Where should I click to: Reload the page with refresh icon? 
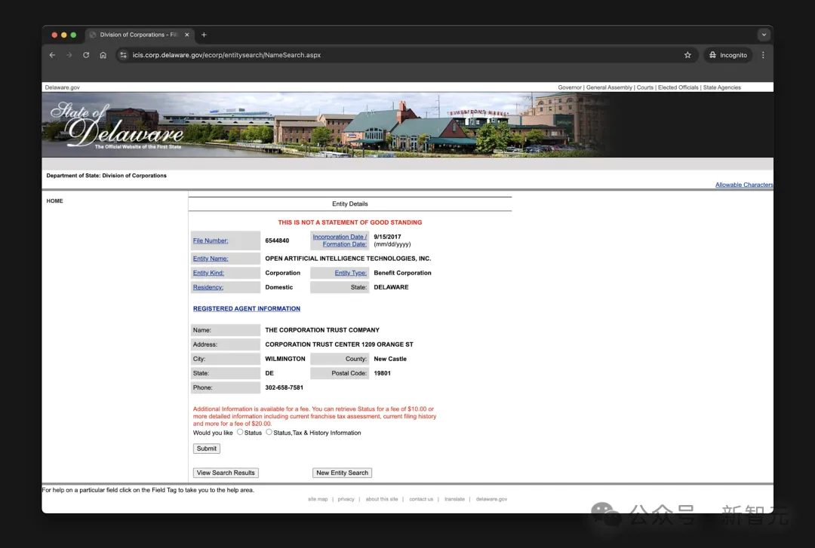86,55
